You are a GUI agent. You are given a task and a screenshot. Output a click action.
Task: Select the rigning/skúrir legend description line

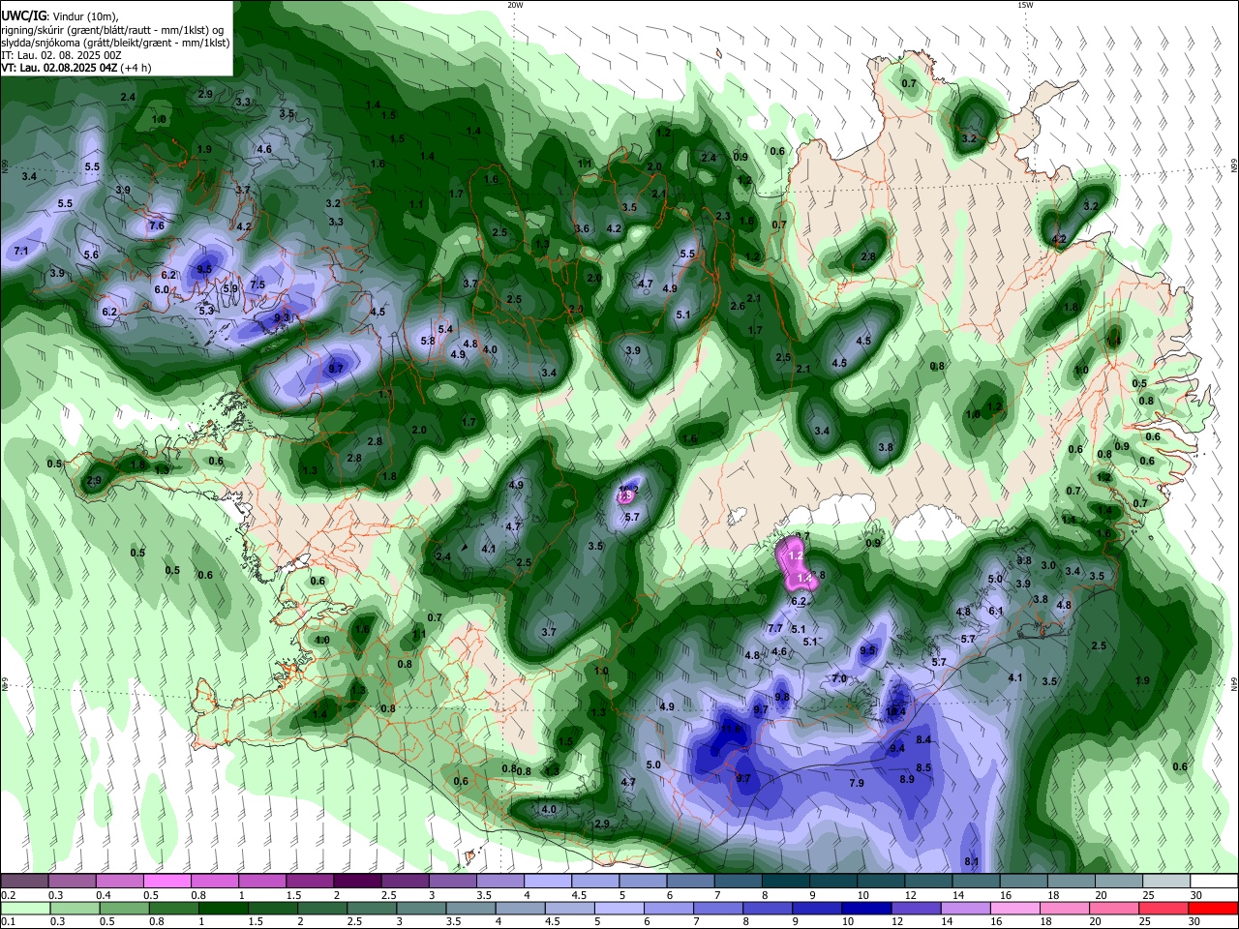112,29
